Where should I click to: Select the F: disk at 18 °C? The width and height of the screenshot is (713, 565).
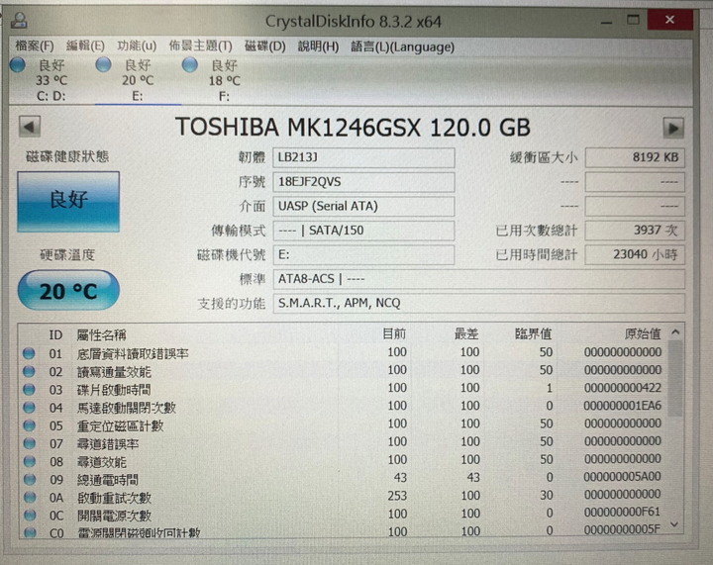[x=224, y=80]
